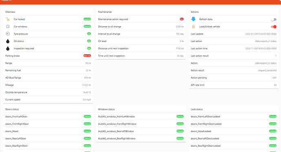
Task: Click the OK badge on Tyre pressure
Action: 89,34
